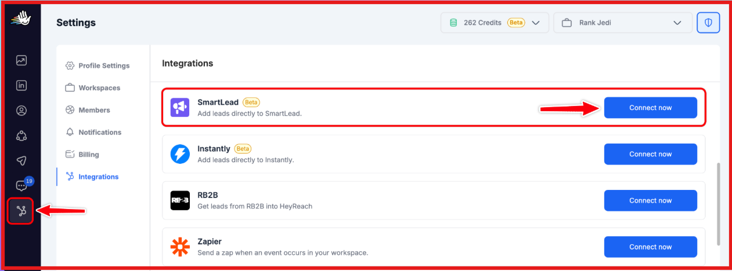Click the Zapier "Send a zap" description
Viewport: 732px width, 271px height.
(283, 252)
